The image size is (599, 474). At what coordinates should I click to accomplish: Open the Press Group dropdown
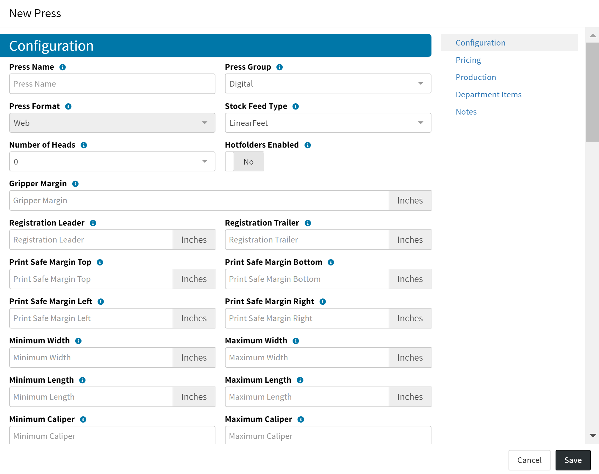pos(328,84)
